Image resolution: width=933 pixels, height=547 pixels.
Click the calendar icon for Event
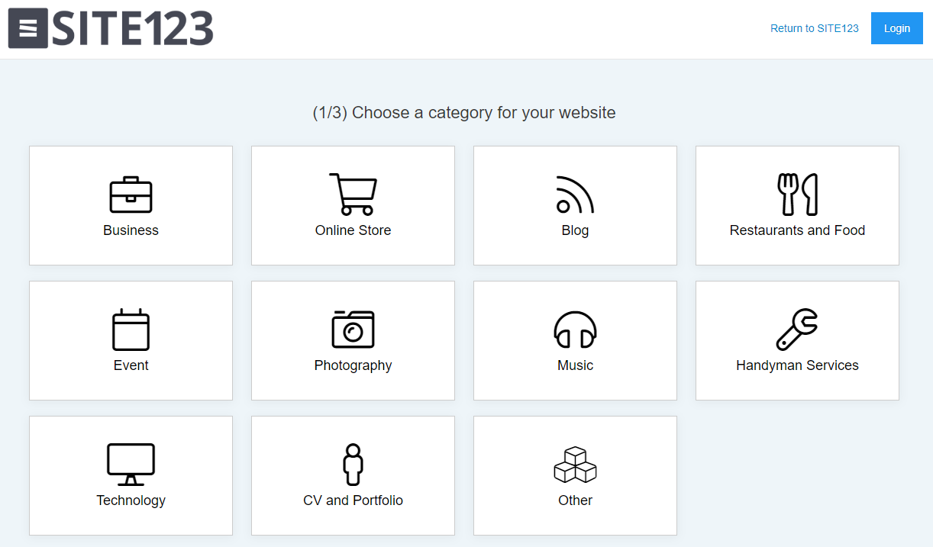131,330
